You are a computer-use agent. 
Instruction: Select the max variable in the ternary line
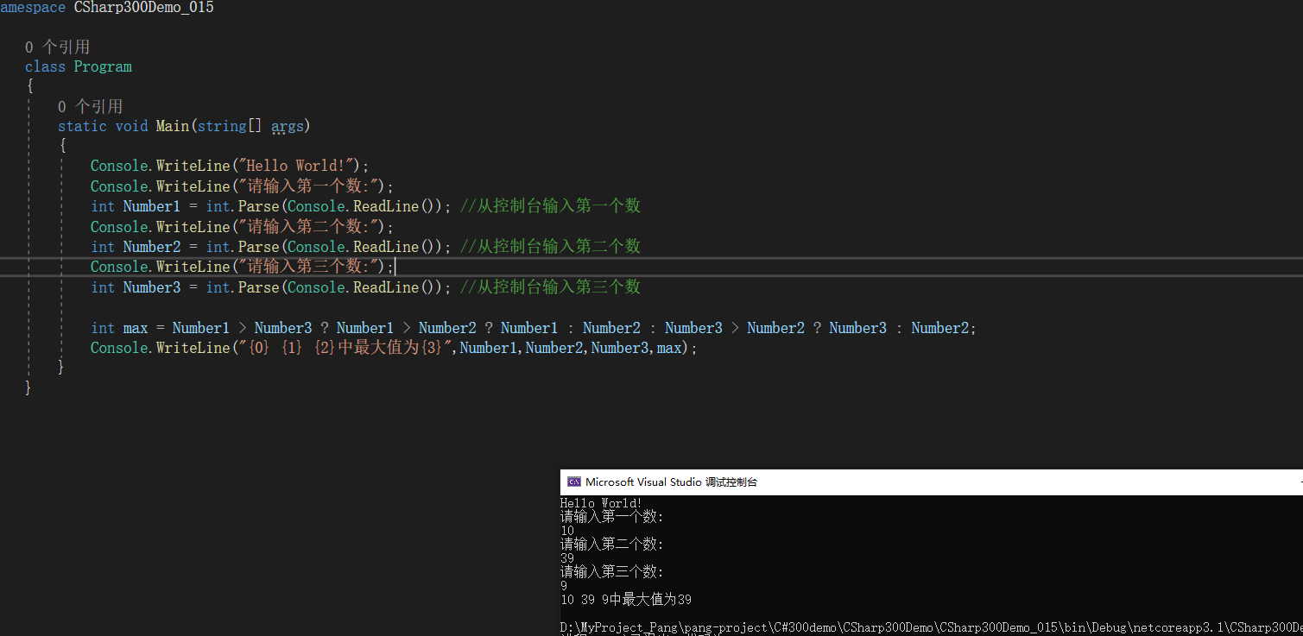135,327
